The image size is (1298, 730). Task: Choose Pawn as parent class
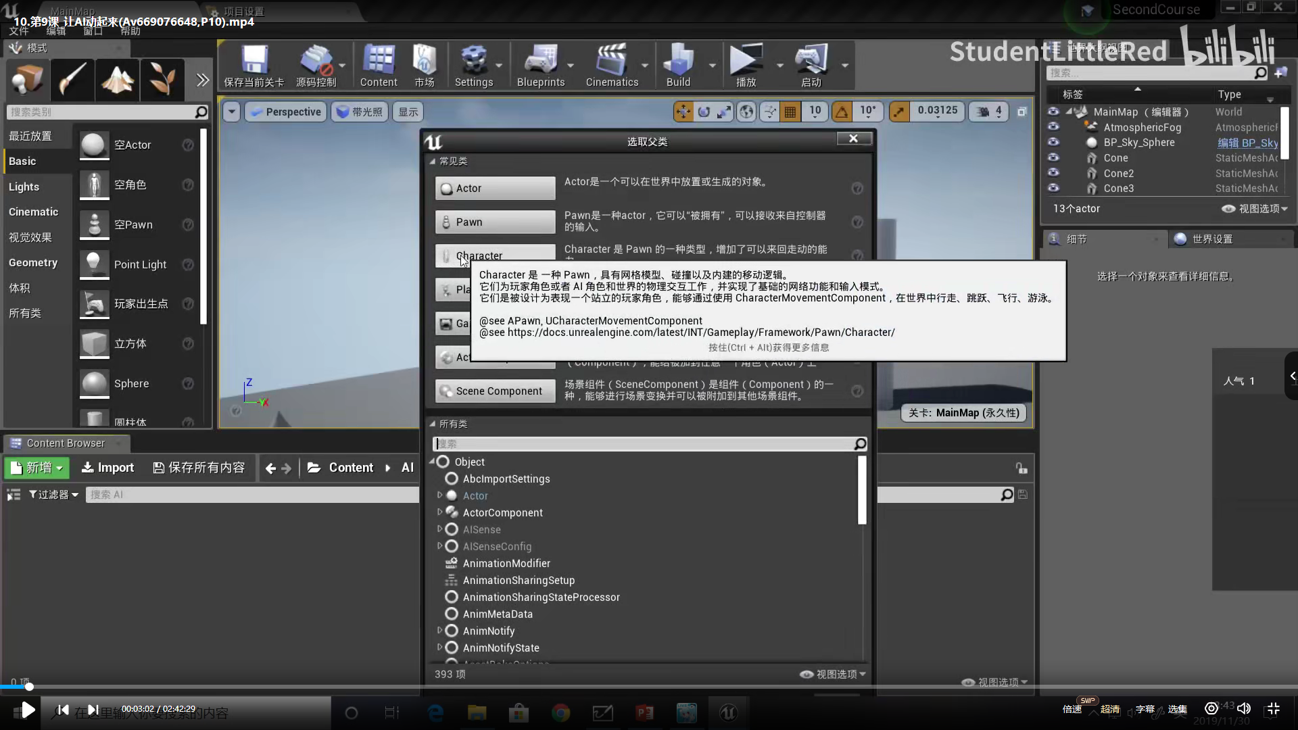click(495, 222)
